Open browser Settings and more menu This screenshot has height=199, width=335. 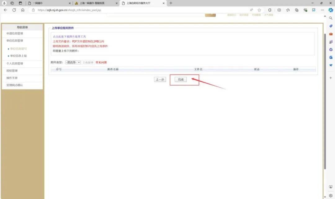322,10
